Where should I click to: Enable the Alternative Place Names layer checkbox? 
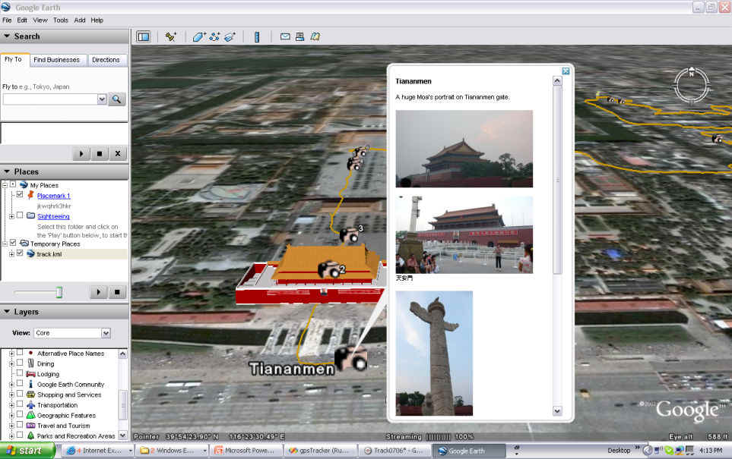20,353
